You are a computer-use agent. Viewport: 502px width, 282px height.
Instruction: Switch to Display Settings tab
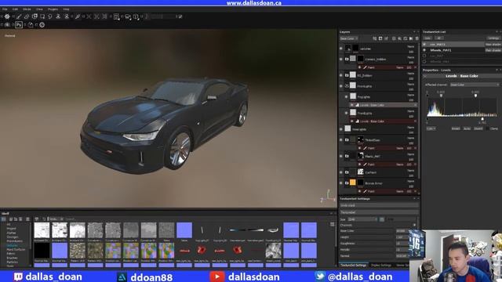point(381,266)
